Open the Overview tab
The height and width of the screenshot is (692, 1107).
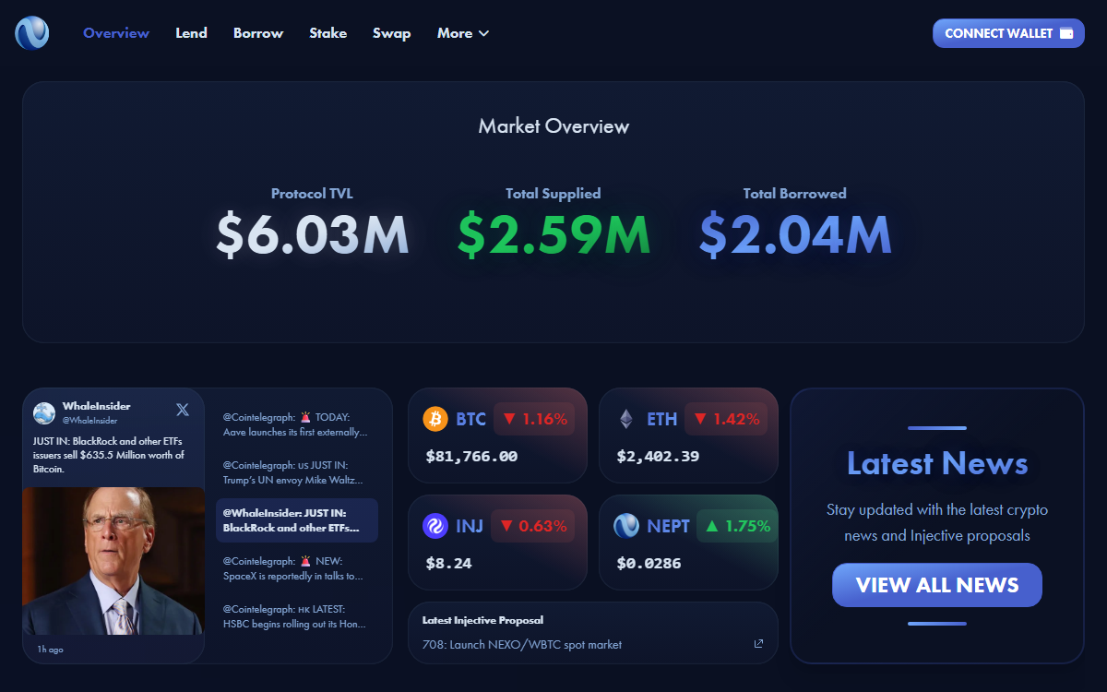116,33
